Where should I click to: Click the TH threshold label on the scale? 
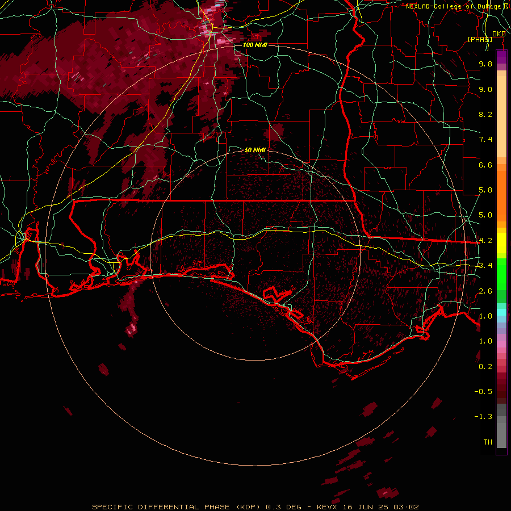tap(488, 442)
